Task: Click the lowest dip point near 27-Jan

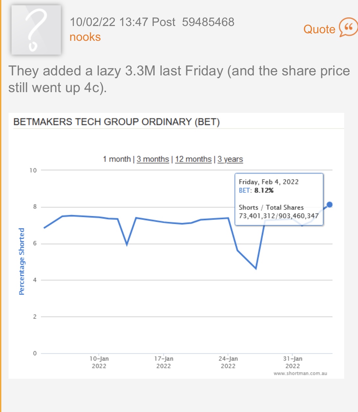Action: pyautogui.click(x=256, y=269)
